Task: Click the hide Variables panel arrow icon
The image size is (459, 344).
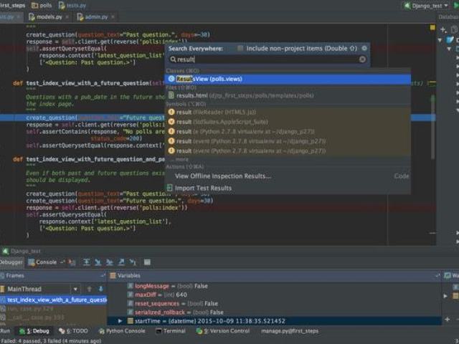Action: [437, 275]
